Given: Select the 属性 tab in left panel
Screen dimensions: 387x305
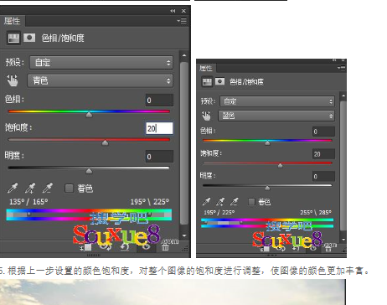Looking at the screenshot, I should pos(12,21).
